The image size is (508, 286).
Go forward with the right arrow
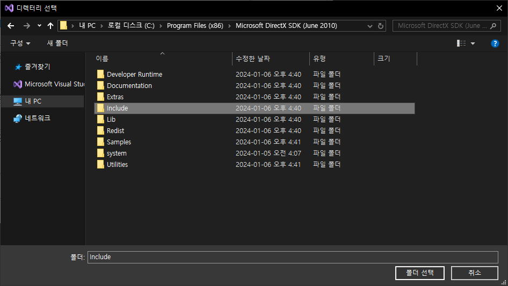coord(26,26)
